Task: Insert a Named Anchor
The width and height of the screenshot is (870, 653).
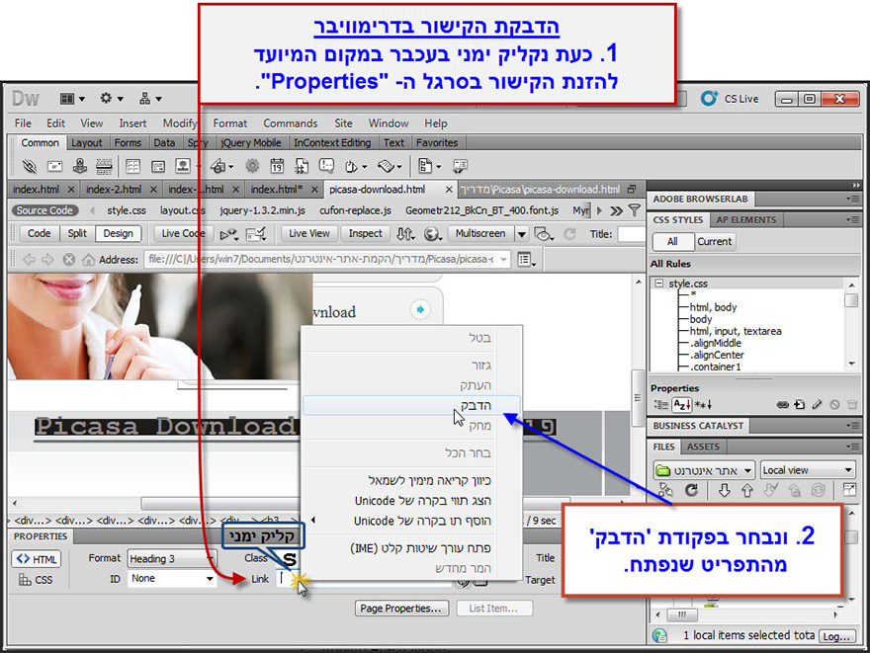Action: [x=80, y=166]
